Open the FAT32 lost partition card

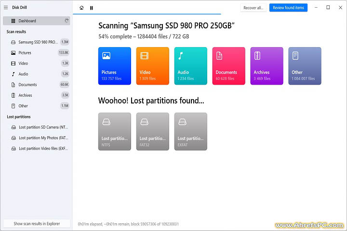tap(153, 131)
